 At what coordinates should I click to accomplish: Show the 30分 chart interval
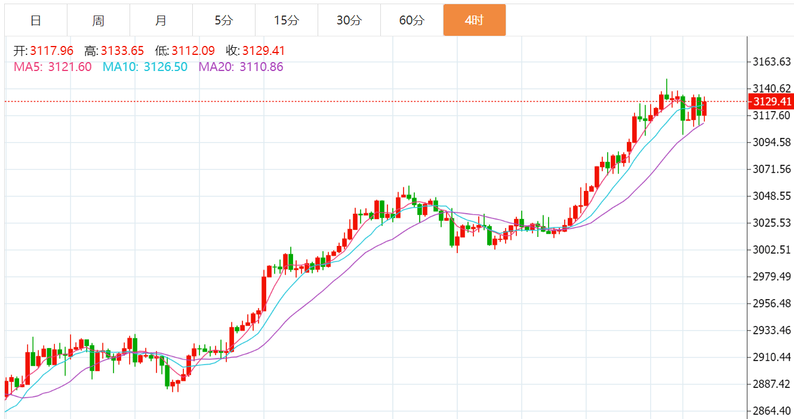tap(349, 20)
